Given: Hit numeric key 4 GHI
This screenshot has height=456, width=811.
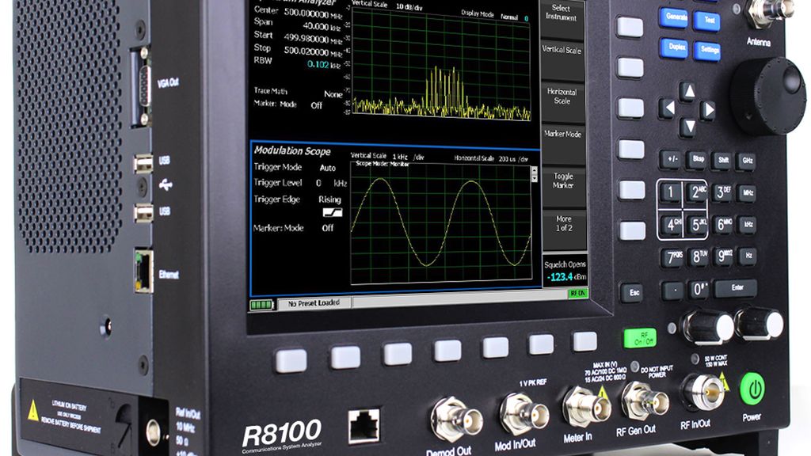Looking at the screenshot, I should coord(672,224).
